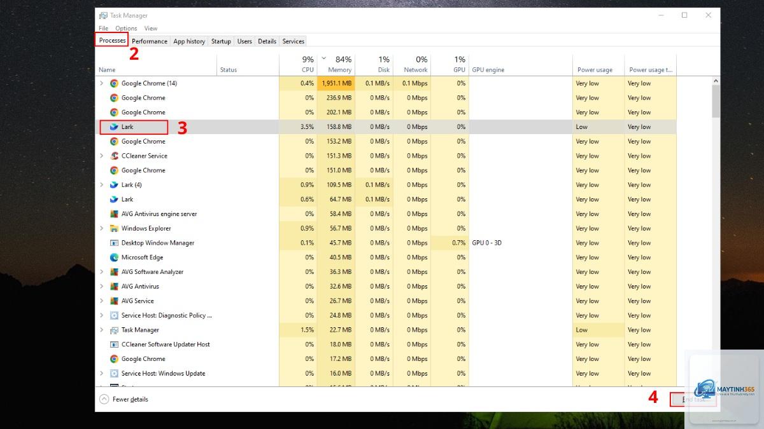Screen dimensions: 764x429
Task: Click Chrome icon in the 236.9 MB row
Action: [x=114, y=98]
